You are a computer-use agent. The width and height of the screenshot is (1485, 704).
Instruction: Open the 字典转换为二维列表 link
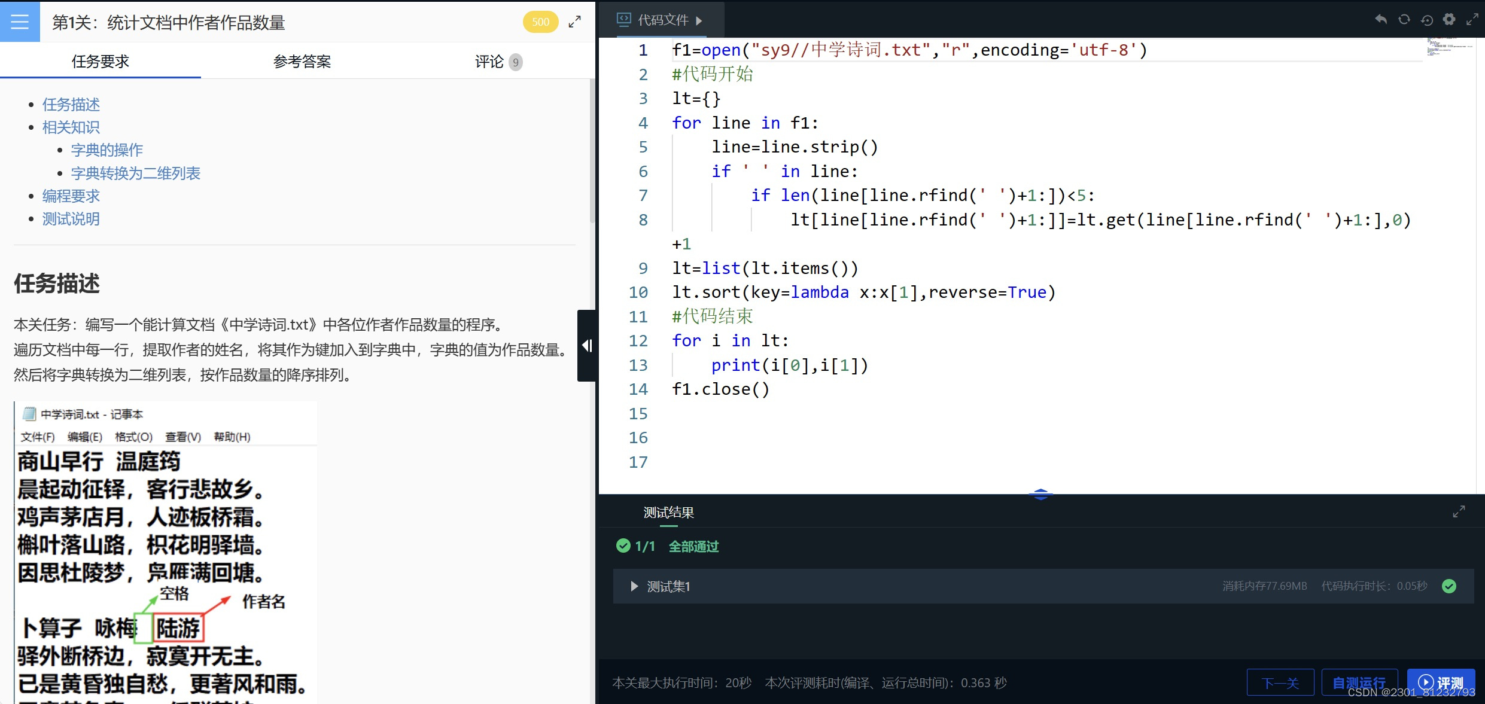click(x=136, y=173)
